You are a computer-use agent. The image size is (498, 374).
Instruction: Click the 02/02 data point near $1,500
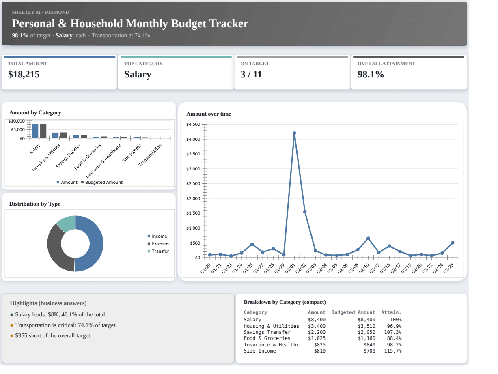point(305,212)
